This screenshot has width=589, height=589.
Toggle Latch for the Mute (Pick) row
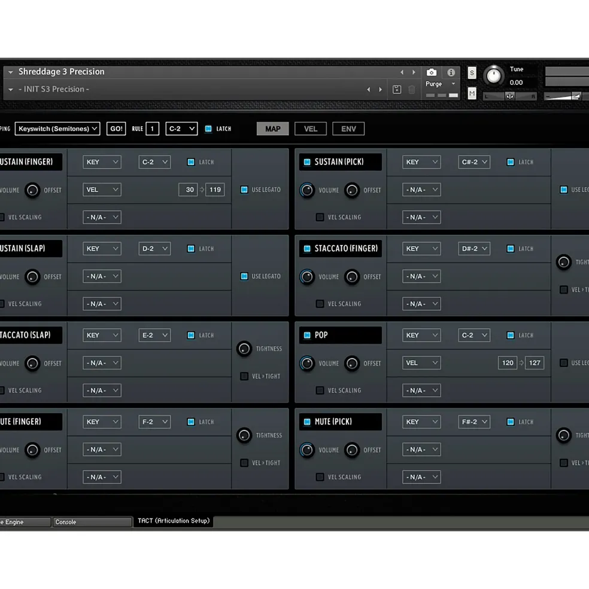(511, 422)
